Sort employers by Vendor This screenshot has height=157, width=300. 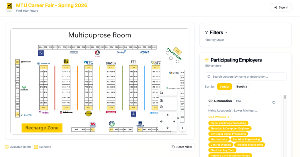224,87
